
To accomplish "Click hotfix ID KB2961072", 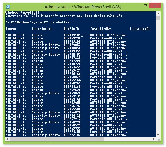I will pyautogui.click(x=72, y=93).
